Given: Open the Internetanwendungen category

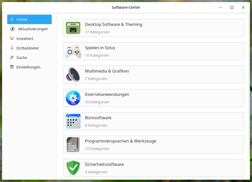Looking at the screenshot, I should [x=153, y=98].
